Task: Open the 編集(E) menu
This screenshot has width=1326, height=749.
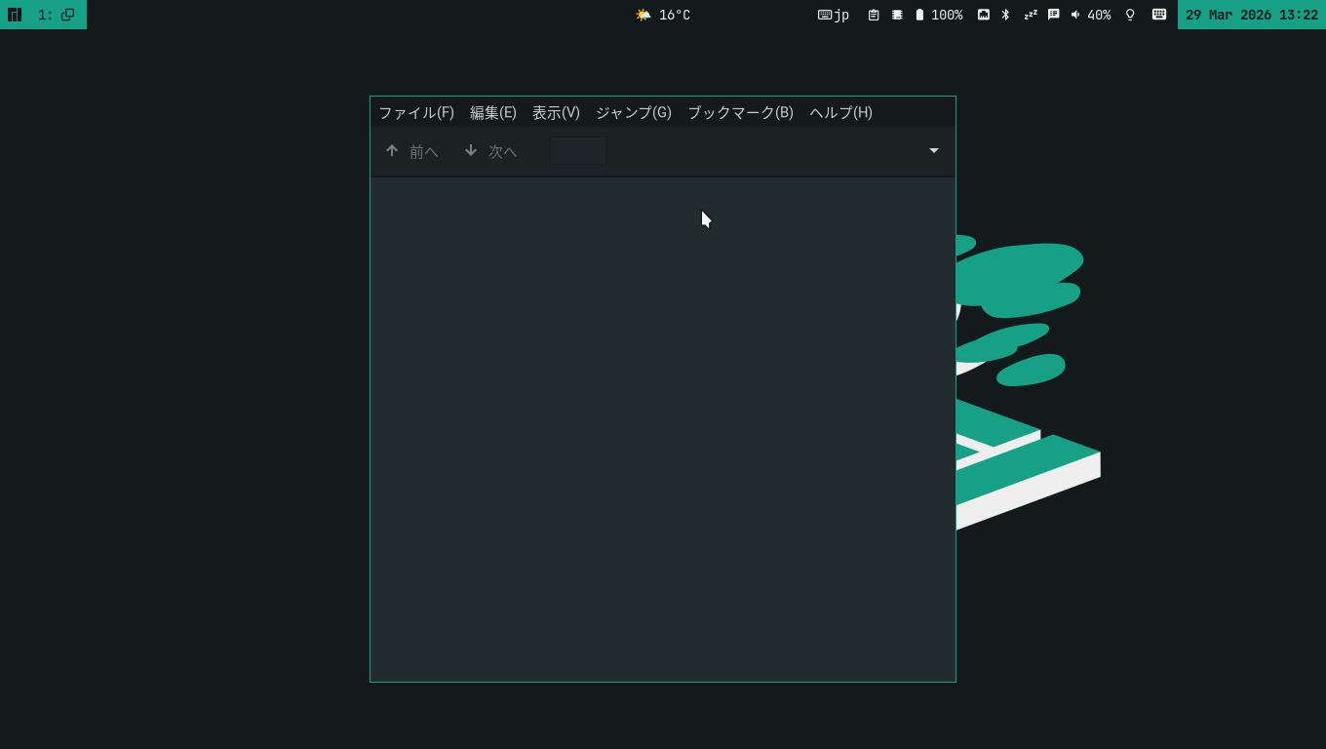Action: click(492, 112)
